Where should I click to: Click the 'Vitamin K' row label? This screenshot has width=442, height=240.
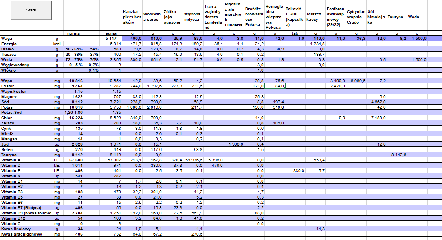pos(11,176)
